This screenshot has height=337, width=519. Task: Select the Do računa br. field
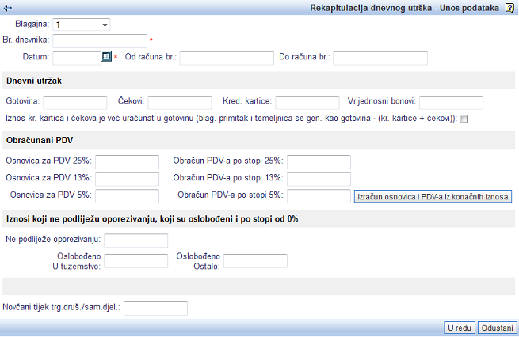380,58
